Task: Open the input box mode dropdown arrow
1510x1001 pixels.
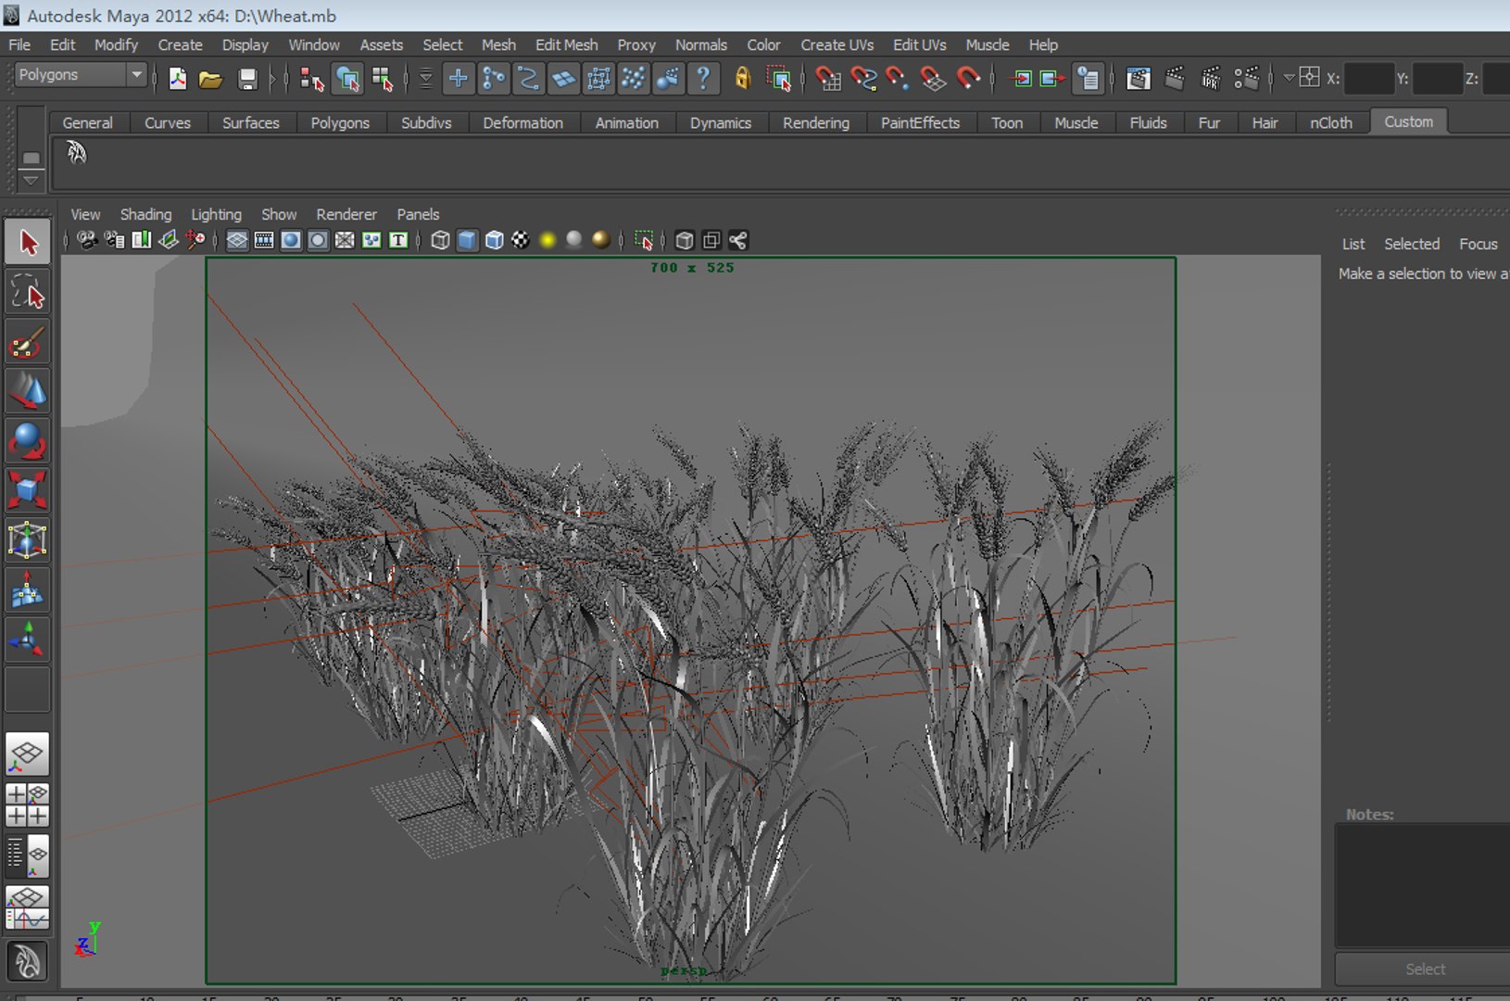Action: (1289, 78)
